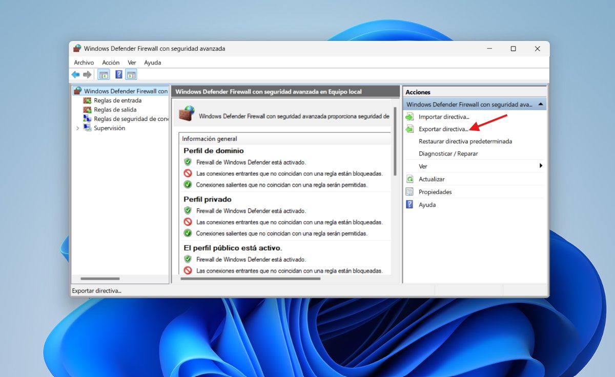Click the large firewall globe icon

(187, 114)
